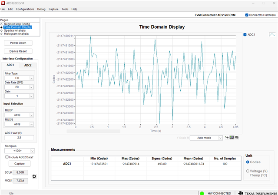The width and height of the screenshot is (278, 195).
Task: Select Spectral Analysis page
Action: (15, 30)
